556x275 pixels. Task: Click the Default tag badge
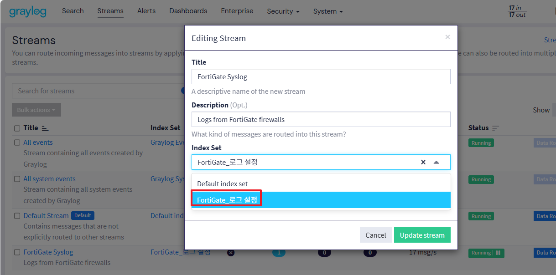pos(83,215)
